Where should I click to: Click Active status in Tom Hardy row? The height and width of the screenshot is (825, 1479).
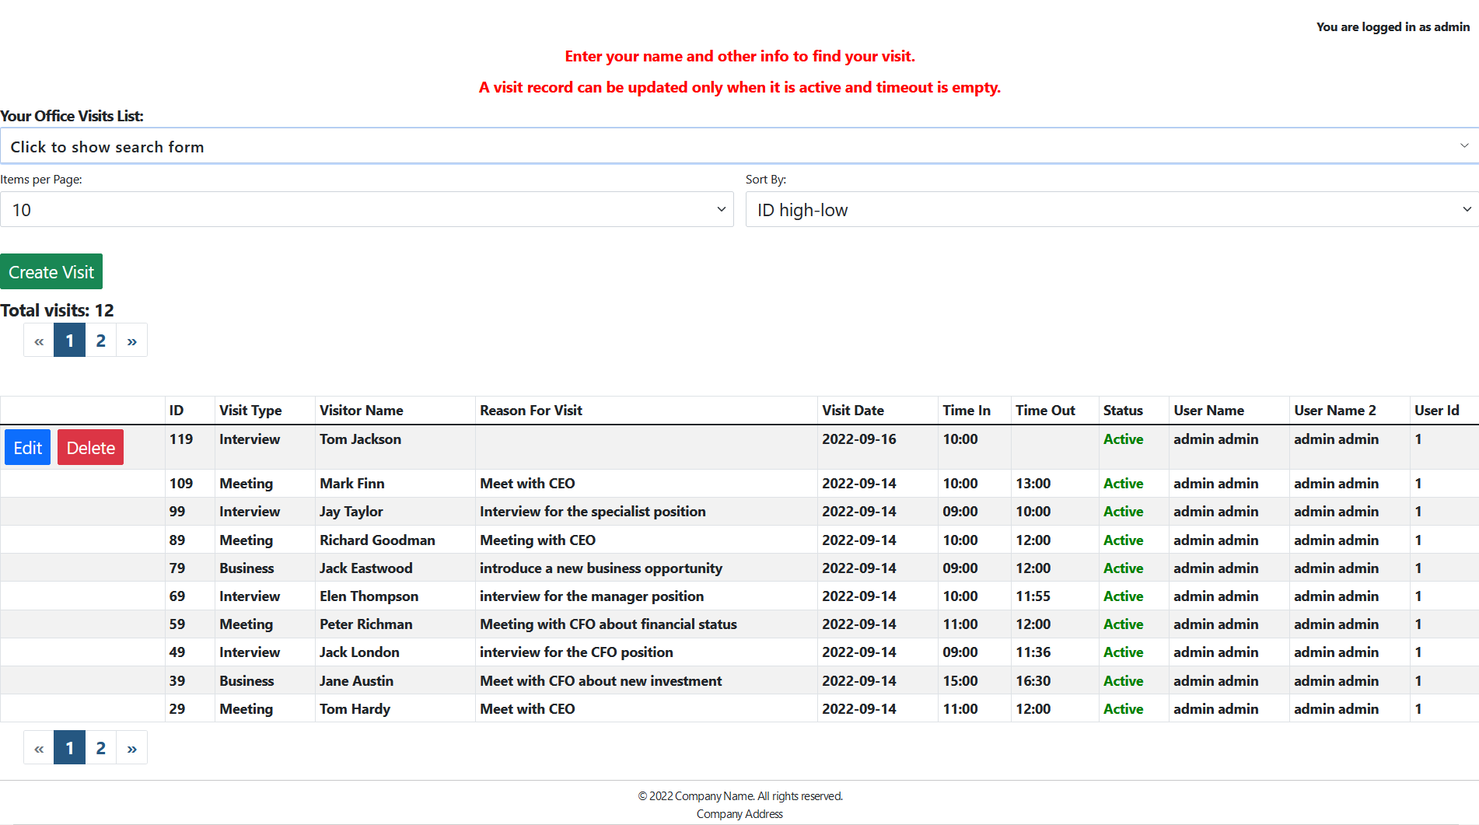click(1123, 709)
